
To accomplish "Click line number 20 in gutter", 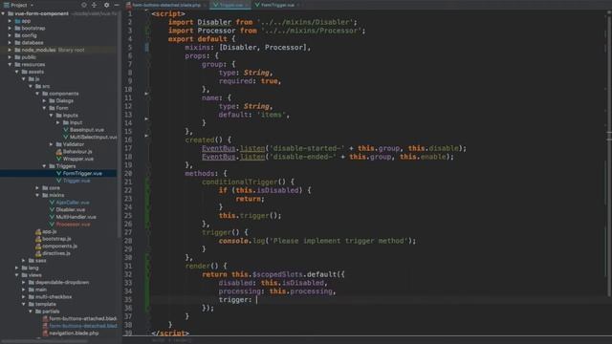I will (x=128, y=174).
